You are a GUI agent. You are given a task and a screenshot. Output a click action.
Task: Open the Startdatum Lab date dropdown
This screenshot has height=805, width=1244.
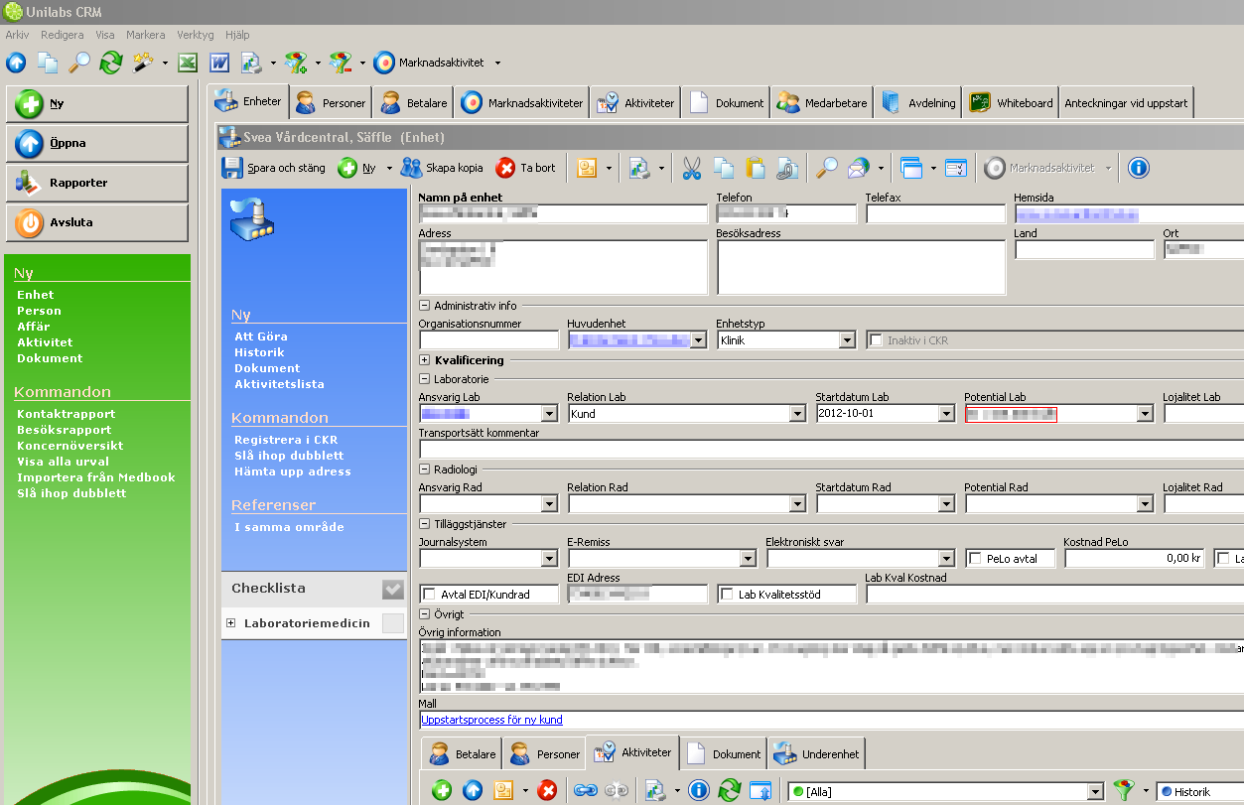pyautogui.click(x=946, y=414)
